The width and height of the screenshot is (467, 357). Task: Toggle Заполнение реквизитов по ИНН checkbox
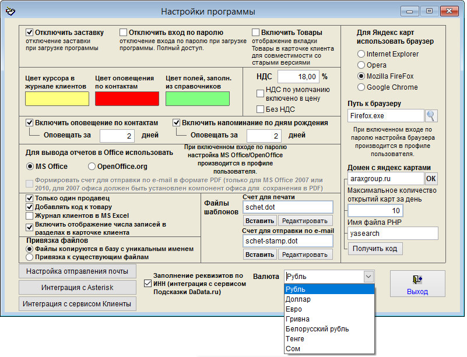coord(148,284)
